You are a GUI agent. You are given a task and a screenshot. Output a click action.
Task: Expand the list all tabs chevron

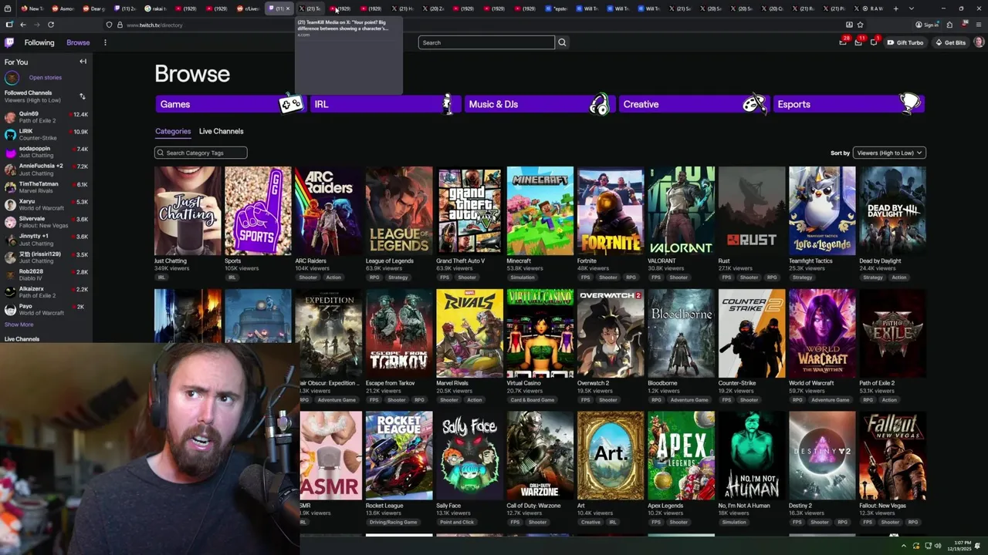point(912,8)
